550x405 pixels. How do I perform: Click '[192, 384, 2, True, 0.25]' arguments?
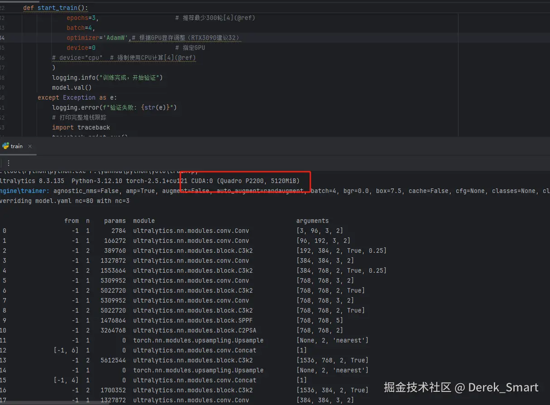tap(342, 251)
